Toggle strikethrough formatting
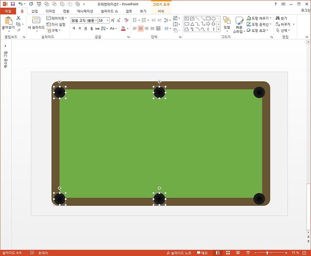311x256 pixels. coord(97,28)
